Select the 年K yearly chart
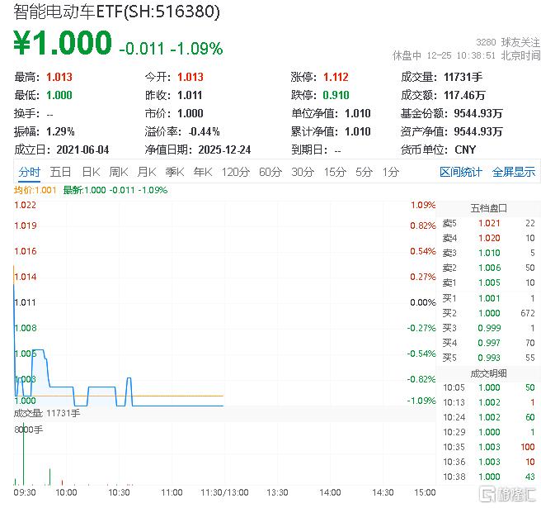541x508 pixels. (202, 172)
